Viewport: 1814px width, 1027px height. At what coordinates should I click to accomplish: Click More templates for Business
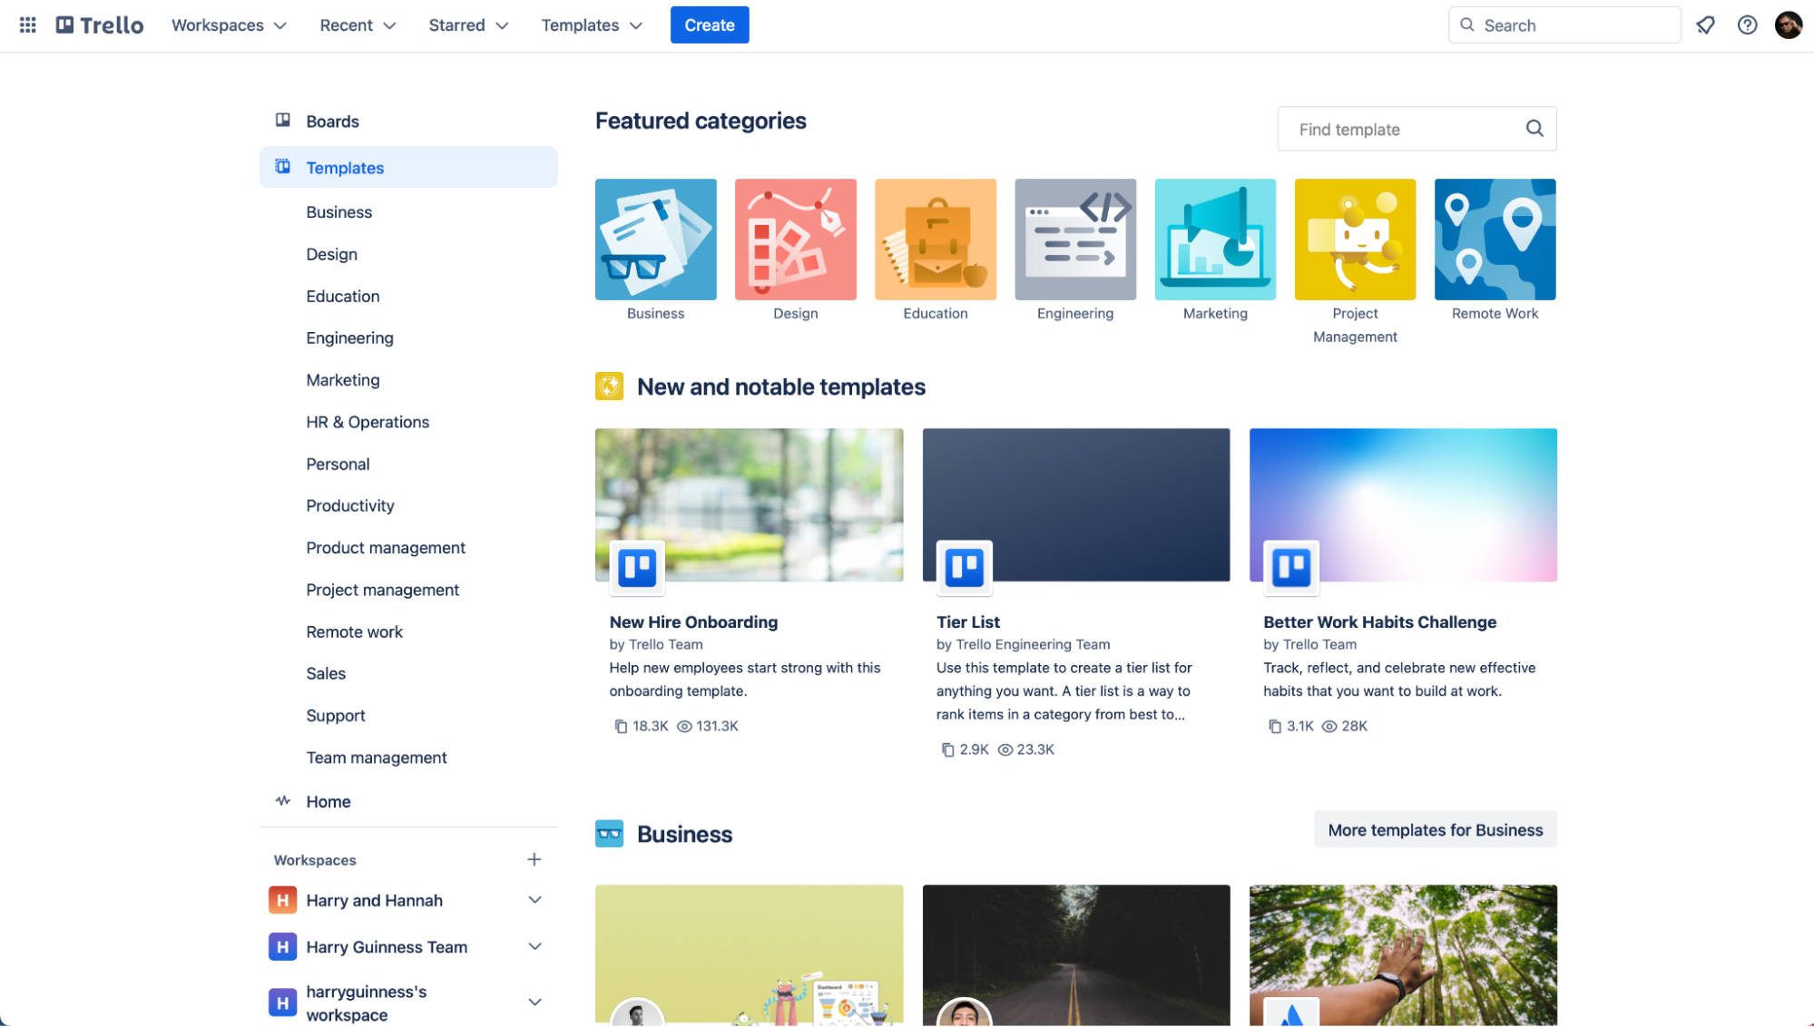1436,829
